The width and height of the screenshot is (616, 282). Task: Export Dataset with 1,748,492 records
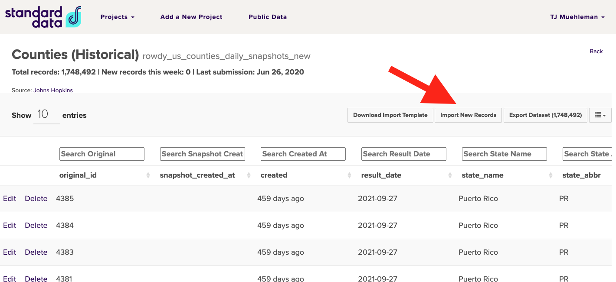[545, 115]
